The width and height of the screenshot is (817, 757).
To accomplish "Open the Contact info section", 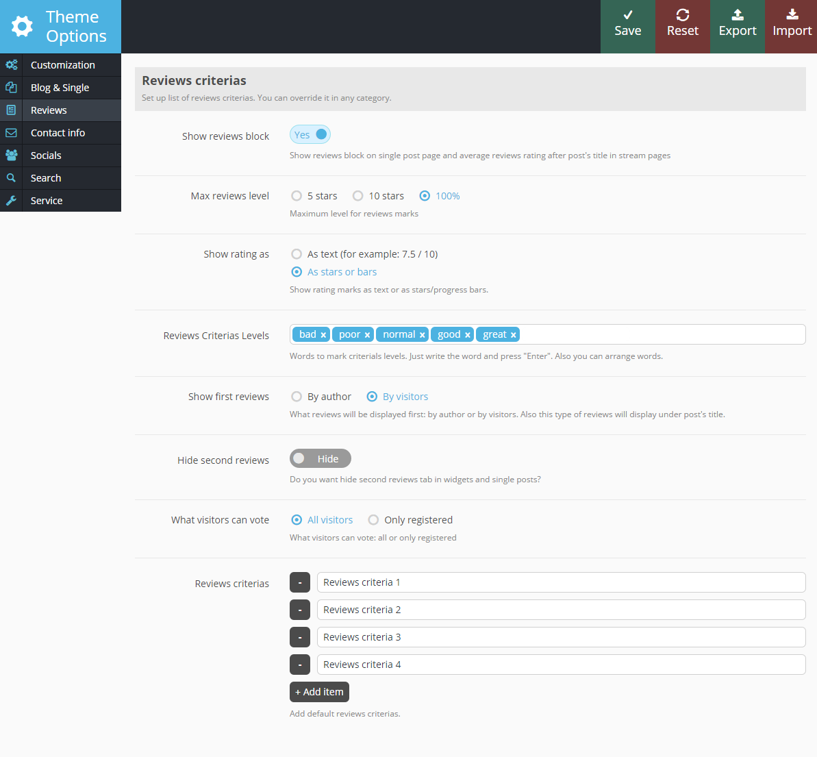I will pos(58,133).
